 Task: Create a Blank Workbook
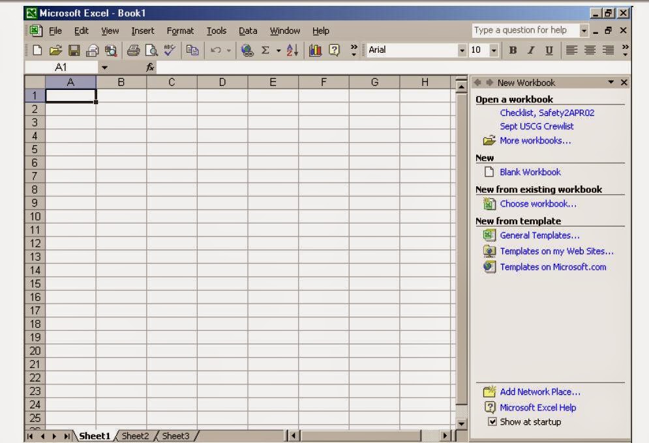coord(530,172)
